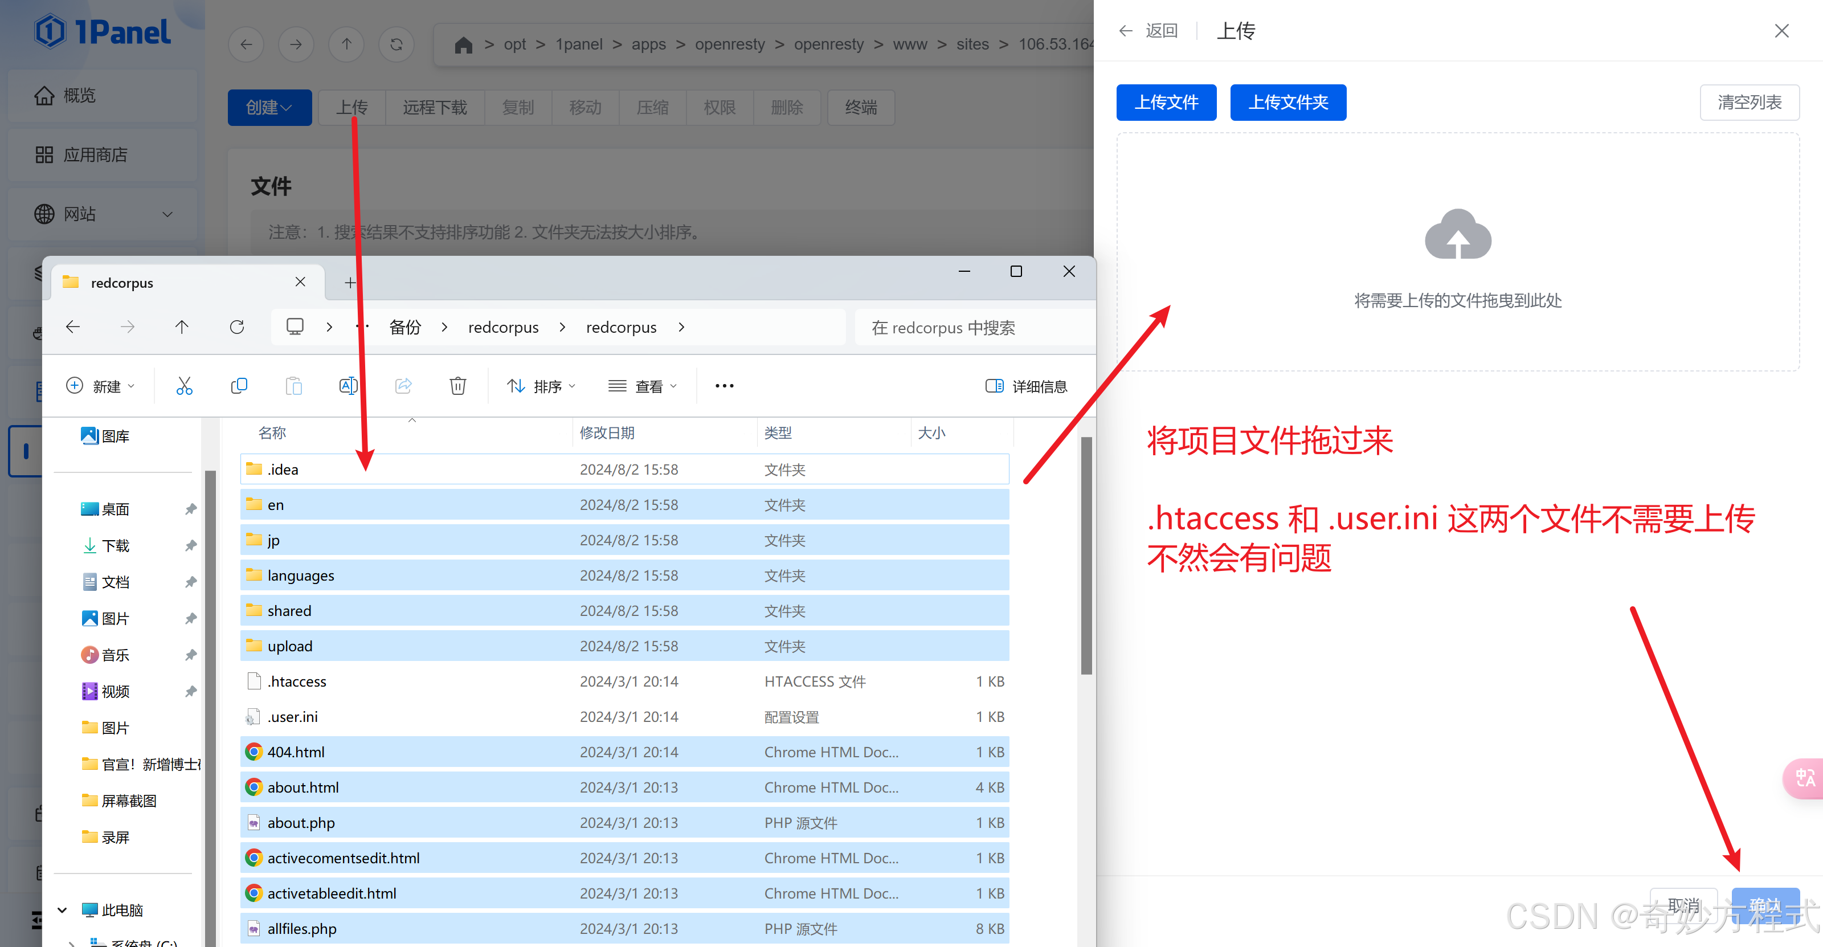Click the Explorer back arrow
The height and width of the screenshot is (947, 1823).
click(x=73, y=327)
